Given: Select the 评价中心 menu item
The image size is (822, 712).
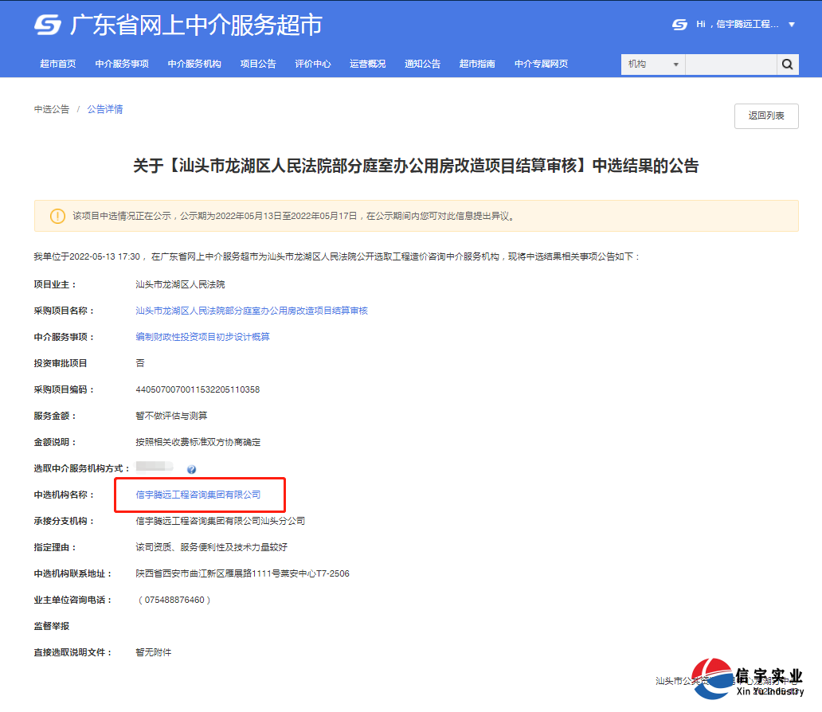Looking at the screenshot, I should 312,64.
